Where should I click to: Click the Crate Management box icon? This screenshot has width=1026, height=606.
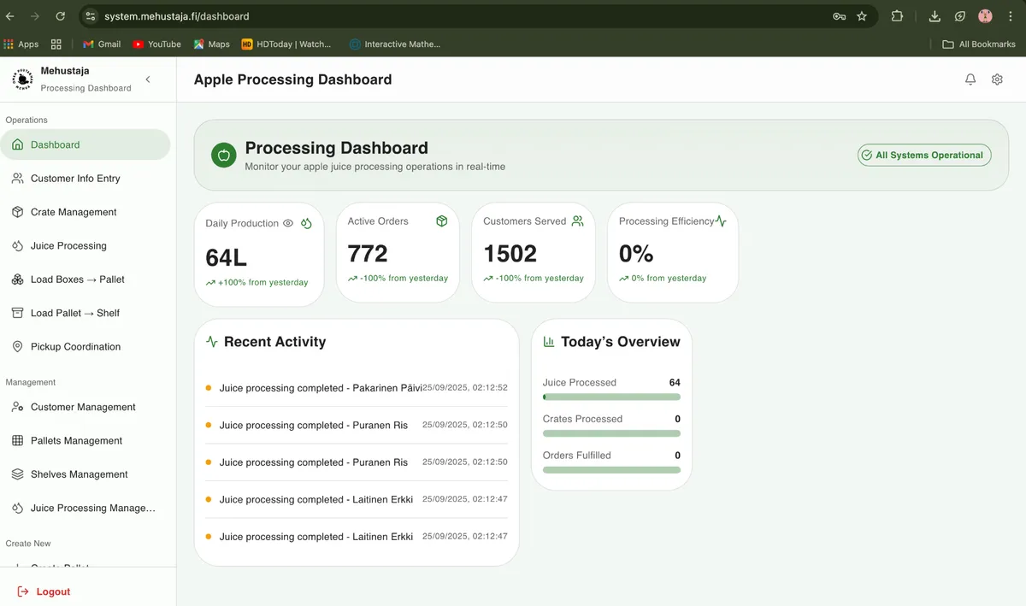[x=17, y=212]
